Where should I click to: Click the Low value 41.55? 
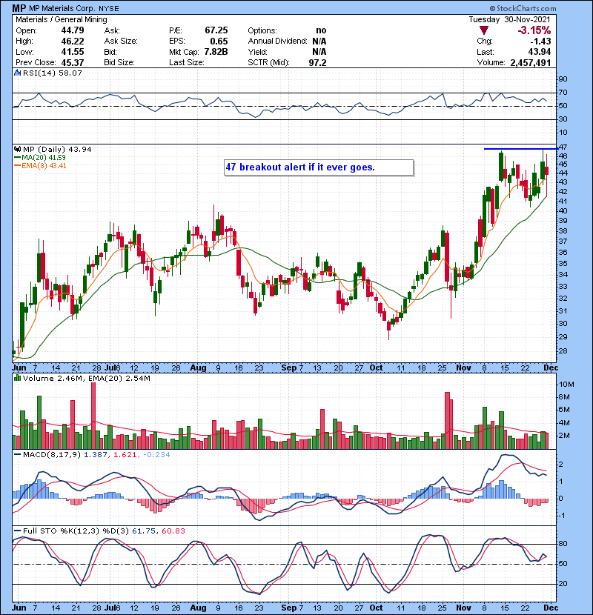(73, 52)
